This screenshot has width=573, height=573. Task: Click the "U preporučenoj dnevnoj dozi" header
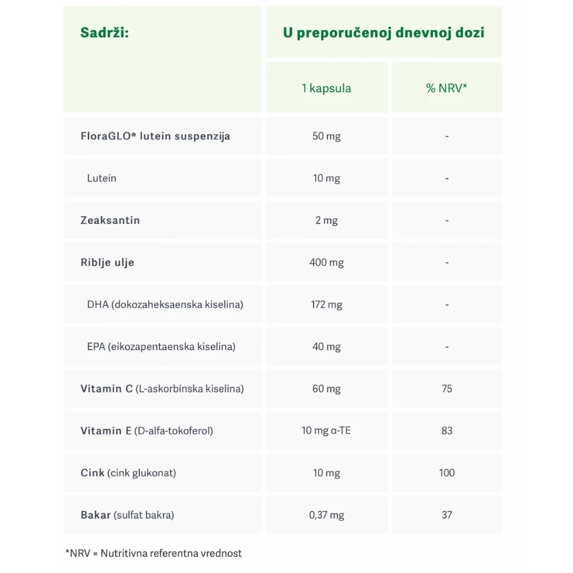pyautogui.click(x=383, y=32)
